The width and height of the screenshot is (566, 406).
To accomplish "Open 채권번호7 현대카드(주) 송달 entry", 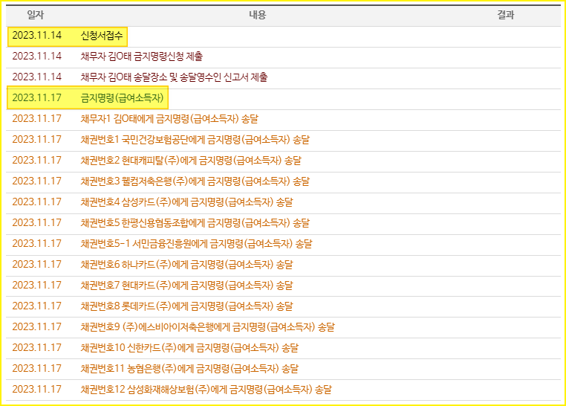I will (186, 286).
